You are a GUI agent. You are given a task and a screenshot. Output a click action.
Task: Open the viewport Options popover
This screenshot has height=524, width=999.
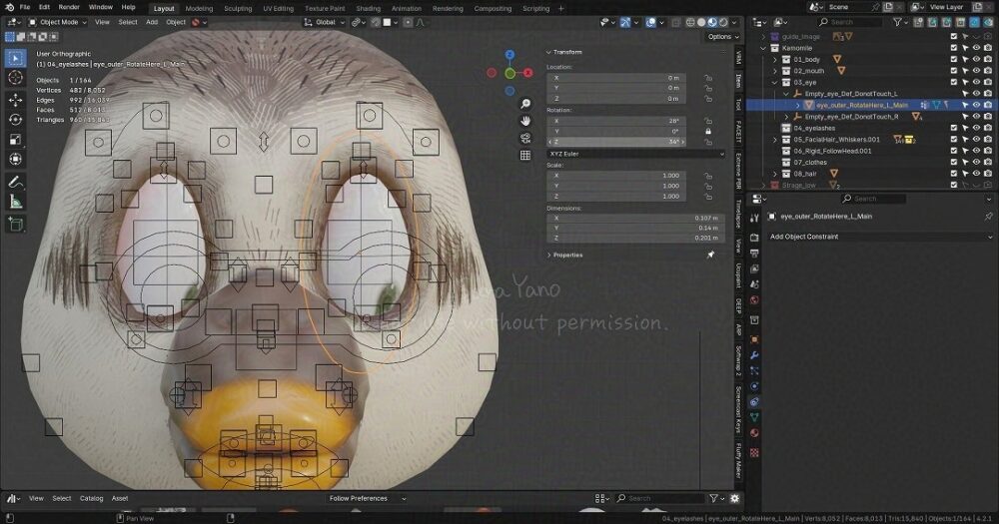pos(719,37)
